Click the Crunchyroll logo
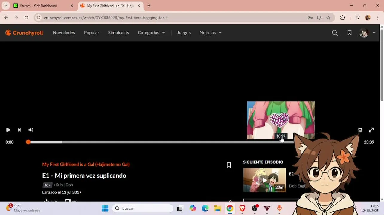This screenshot has width=384, height=215. point(24,33)
